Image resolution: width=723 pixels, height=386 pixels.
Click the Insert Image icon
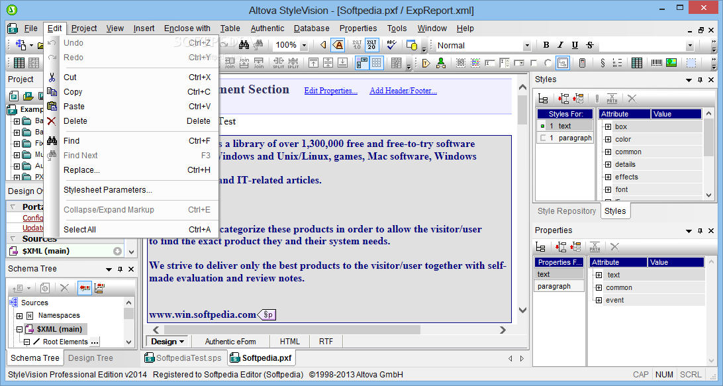(x=671, y=63)
